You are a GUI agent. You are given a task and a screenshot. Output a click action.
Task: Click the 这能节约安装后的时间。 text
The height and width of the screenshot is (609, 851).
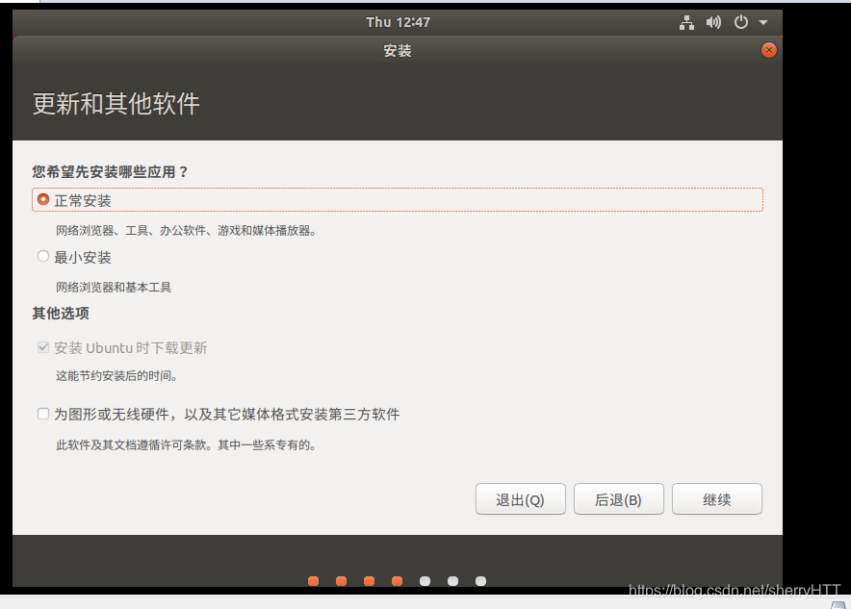[x=116, y=376]
